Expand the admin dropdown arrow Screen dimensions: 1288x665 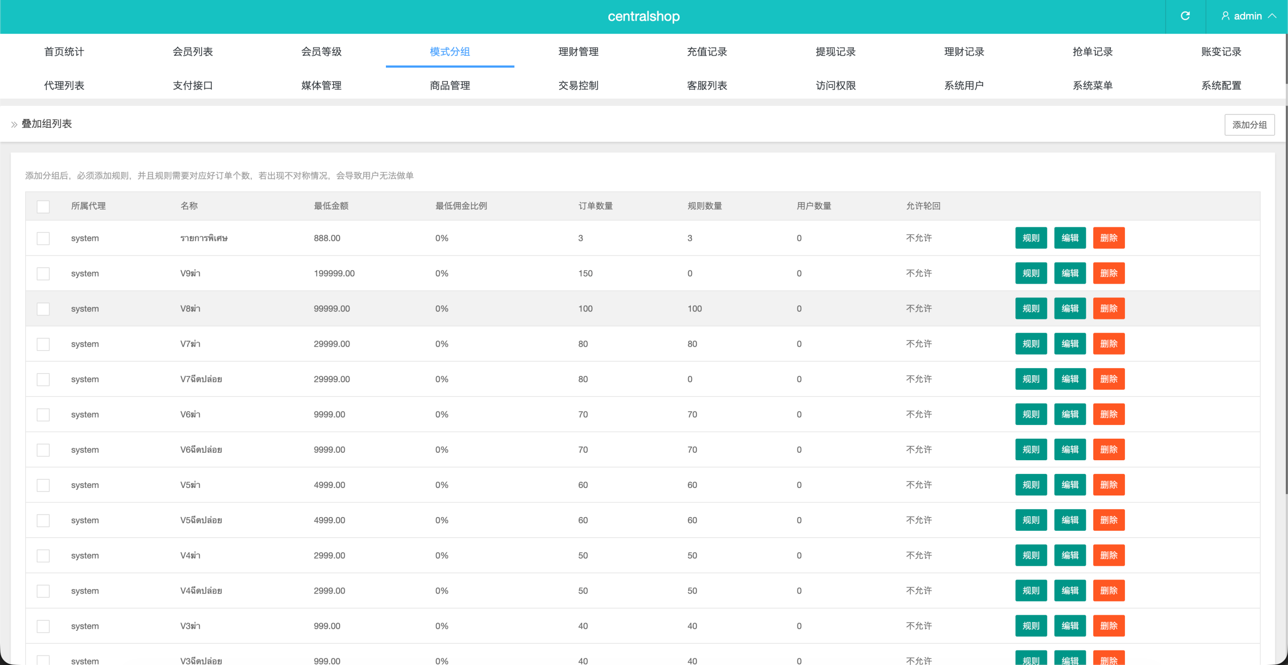1272,16
